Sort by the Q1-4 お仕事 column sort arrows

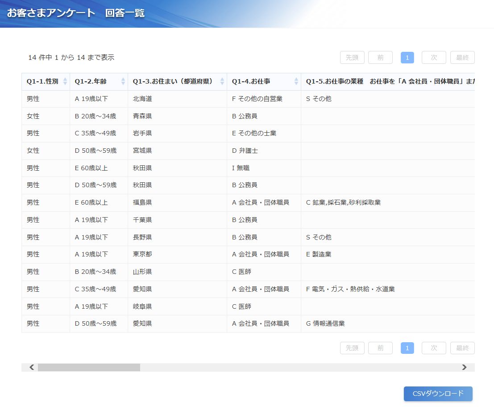296,81
